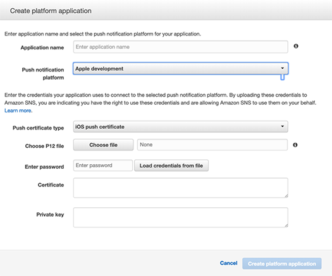Focus the Application name text field
This screenshot has height=276, width=332.
coord(180,47)
